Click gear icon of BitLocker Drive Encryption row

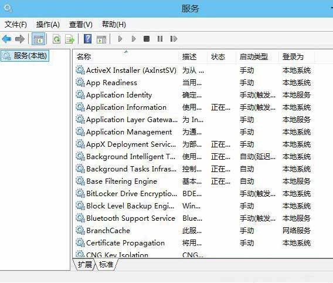point(80,194)
